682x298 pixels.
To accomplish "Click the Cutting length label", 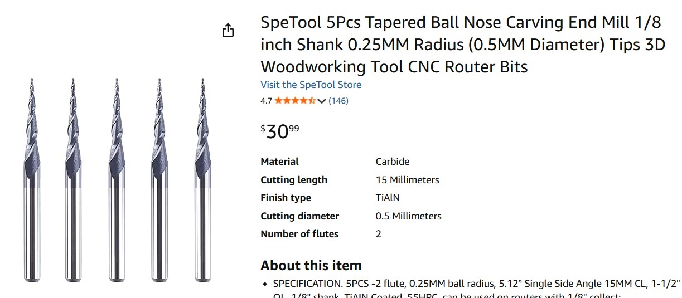I will (x=294, y=180).
